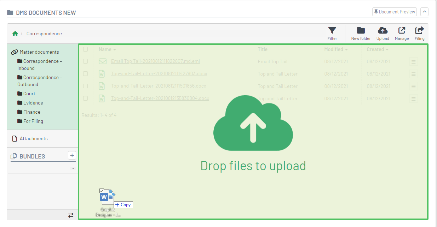Open the Name column sort dropdown
Viewport: 437px width, 227px height.
point(114,49)
